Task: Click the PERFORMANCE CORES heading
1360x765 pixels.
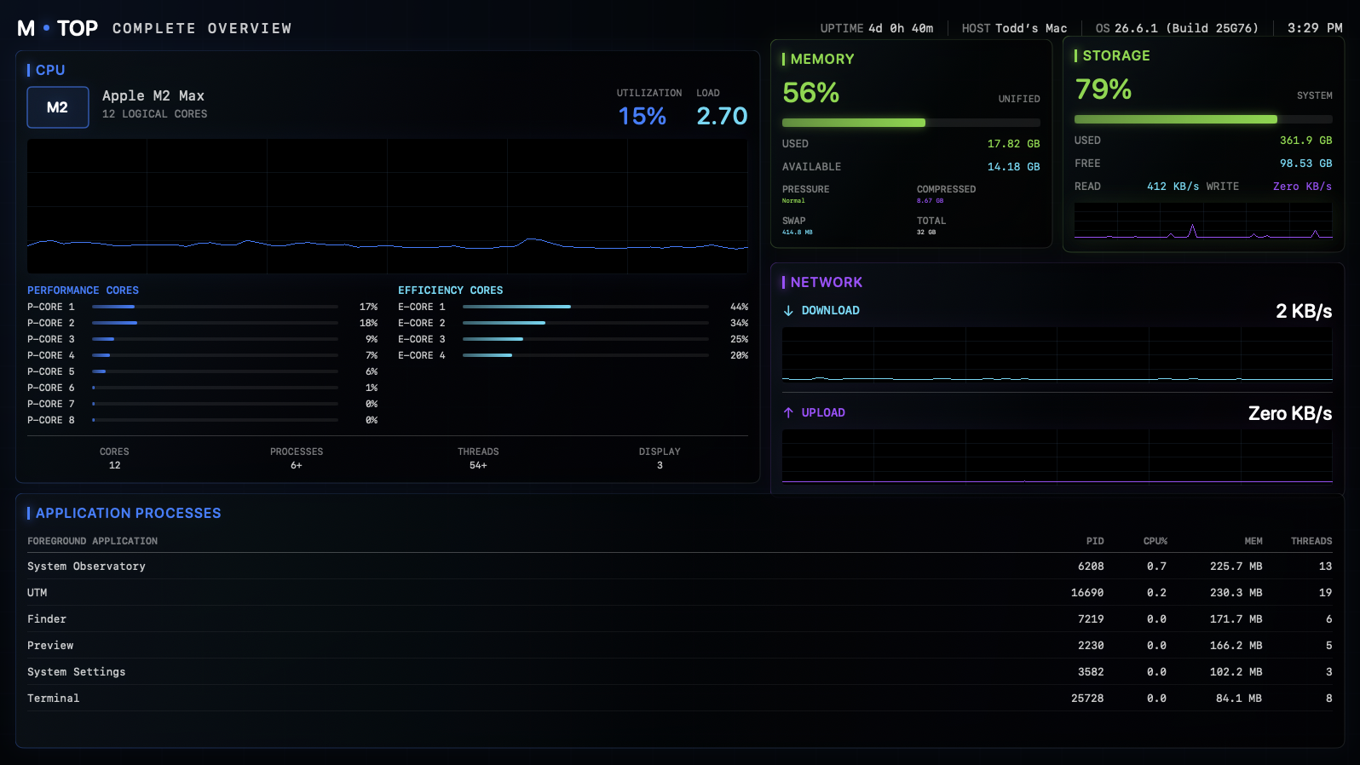Action: (83, 290)
